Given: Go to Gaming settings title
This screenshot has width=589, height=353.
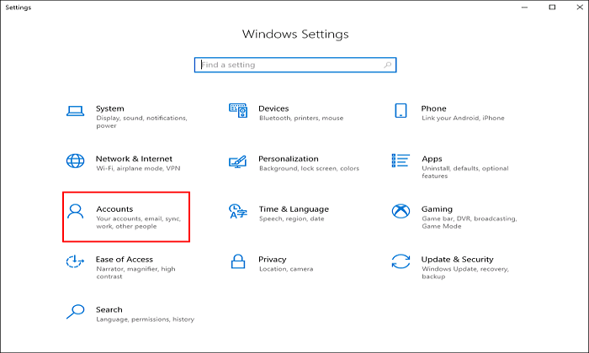Looking at the screenshot, I should (x=437, y=209).
